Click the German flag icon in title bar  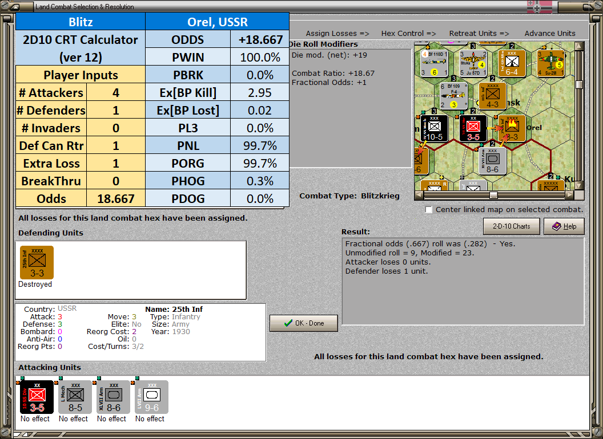point(539,6)
